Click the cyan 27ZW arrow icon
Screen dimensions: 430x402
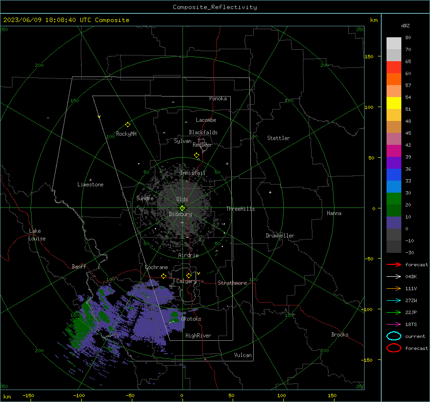click(394, 301)
